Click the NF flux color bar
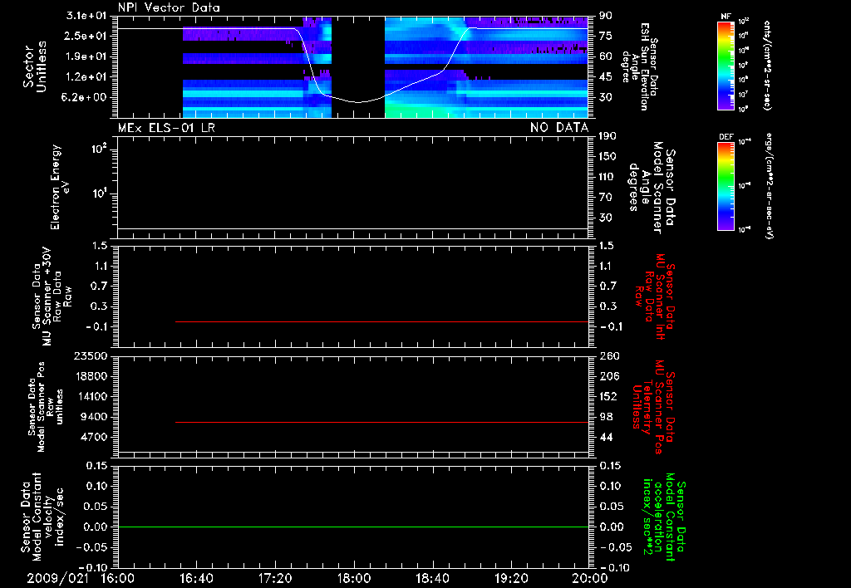The width and height of the screenshot is (851, 588). coord(726,65)
